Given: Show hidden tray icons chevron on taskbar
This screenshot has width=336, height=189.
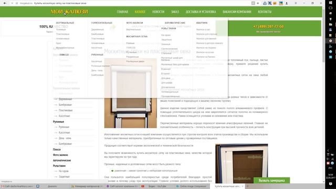Looking at the screenshot, I should (x=328, y=151).
